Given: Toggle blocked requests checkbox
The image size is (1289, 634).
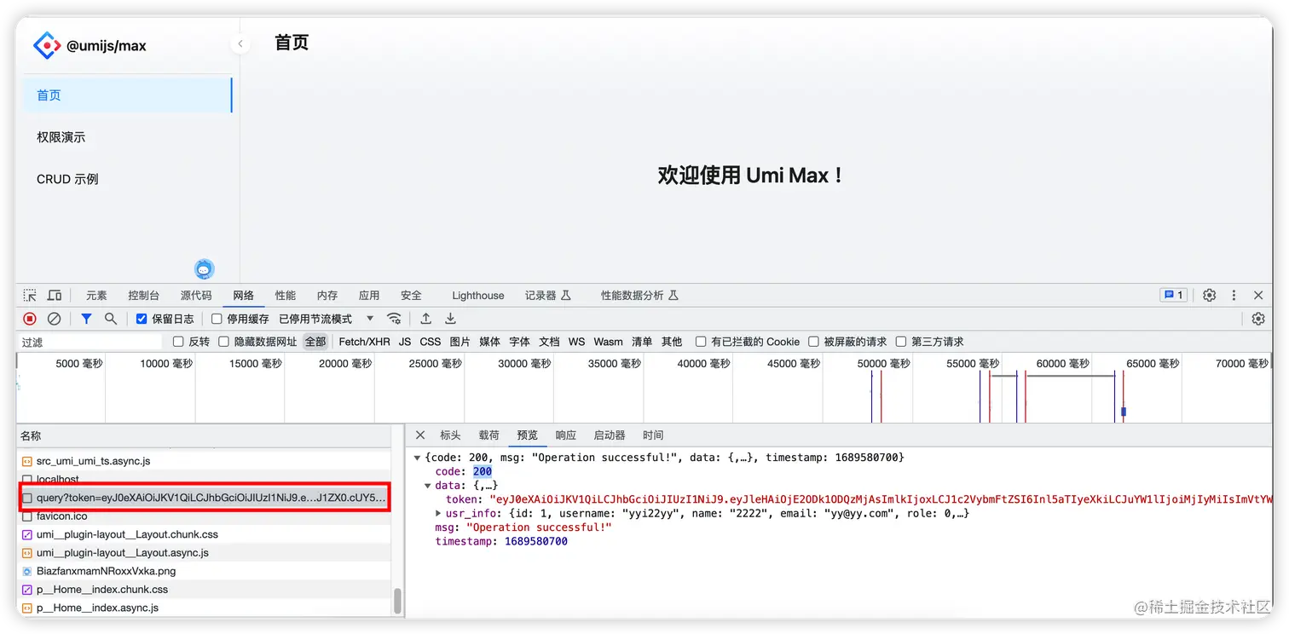Looking at the screenshot, I should click(x=813, y=342).
